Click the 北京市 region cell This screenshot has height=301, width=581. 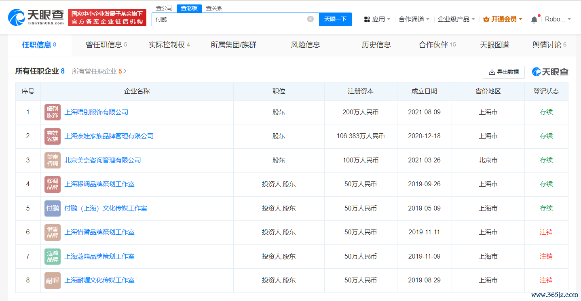tap(488, 160)
